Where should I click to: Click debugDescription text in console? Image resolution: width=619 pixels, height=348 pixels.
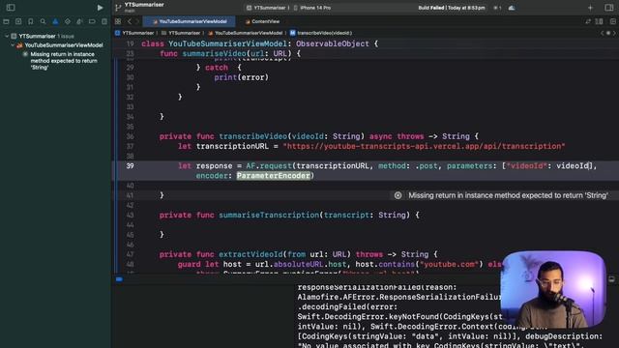point(564,336)
